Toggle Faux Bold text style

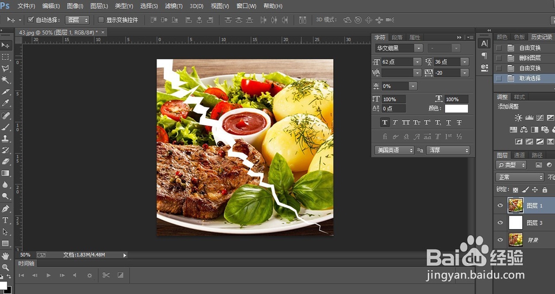pos(385,123)
